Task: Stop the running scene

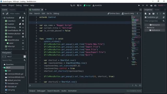Action: pyautogui.click(x=147, y=5)
